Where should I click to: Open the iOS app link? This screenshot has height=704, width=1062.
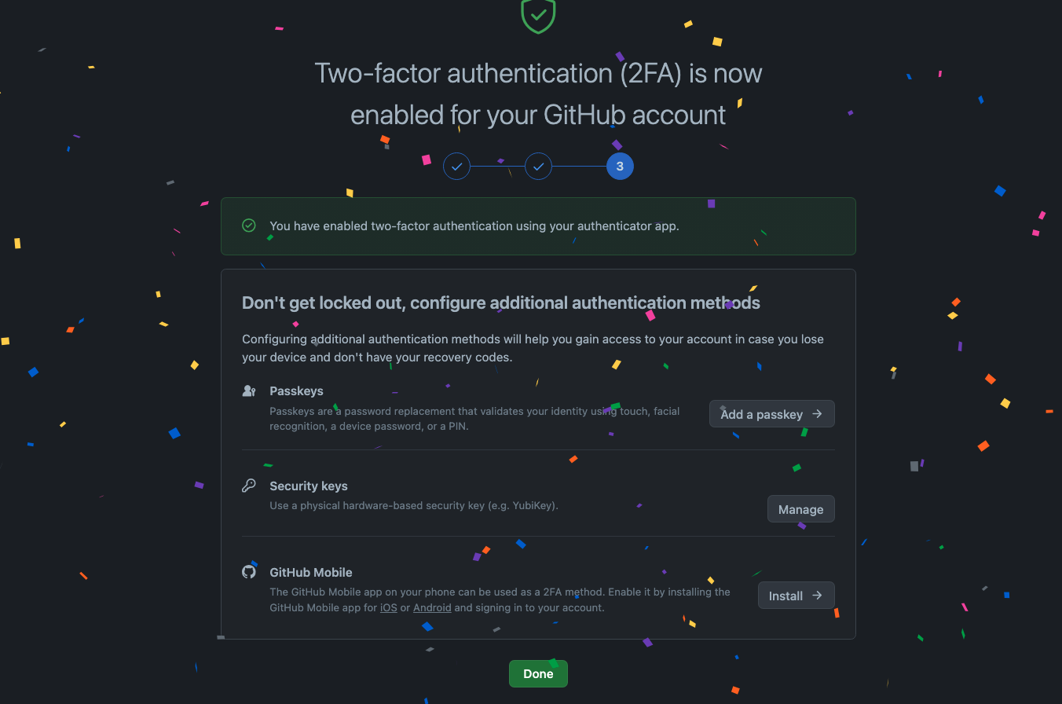[388, 607]
